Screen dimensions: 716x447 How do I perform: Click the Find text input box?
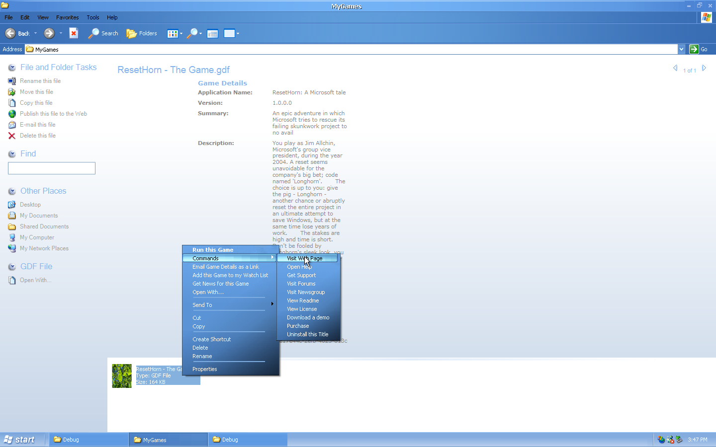[52, 168]
